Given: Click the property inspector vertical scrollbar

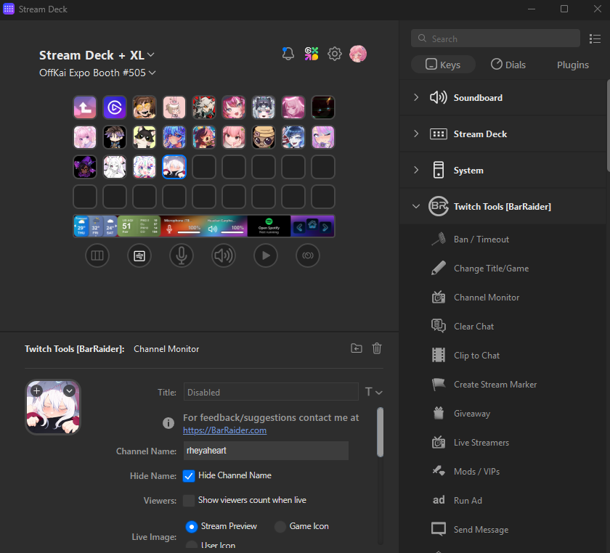Looking at the screenshot, I should 380,432.
